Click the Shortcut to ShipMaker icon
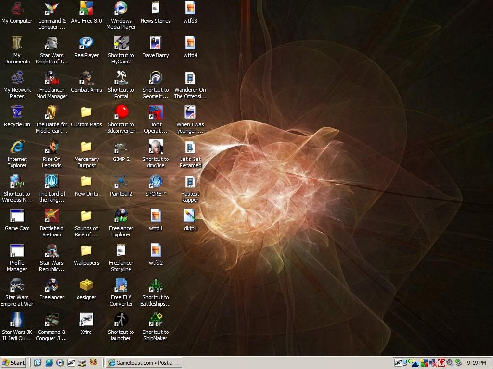 [156, 320]
